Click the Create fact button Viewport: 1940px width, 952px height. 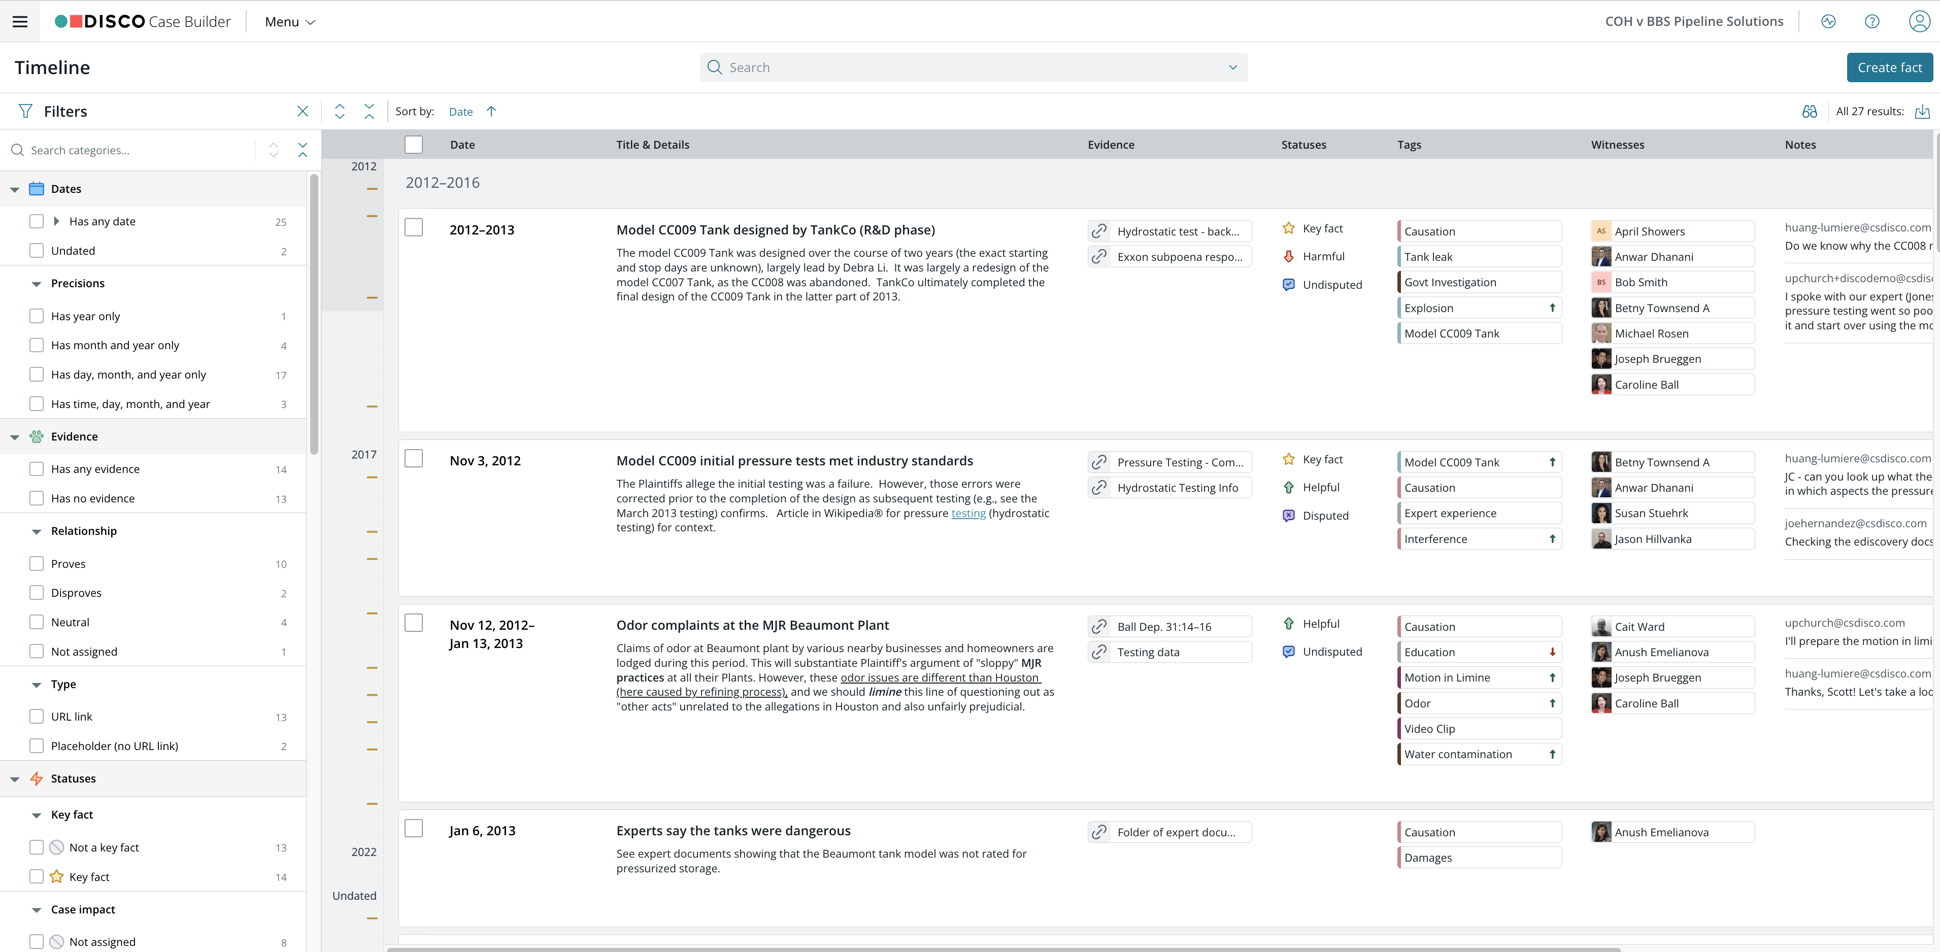point(1889,68)
